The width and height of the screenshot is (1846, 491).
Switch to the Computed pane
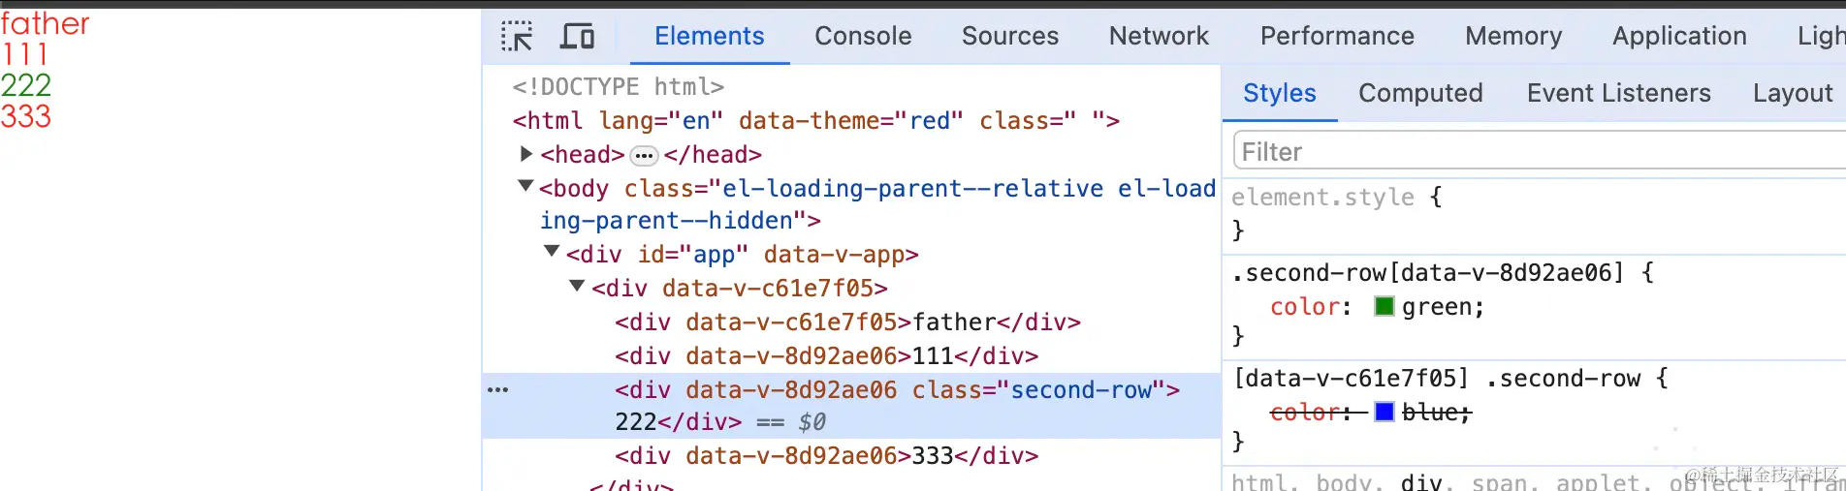coord(1420,94)
